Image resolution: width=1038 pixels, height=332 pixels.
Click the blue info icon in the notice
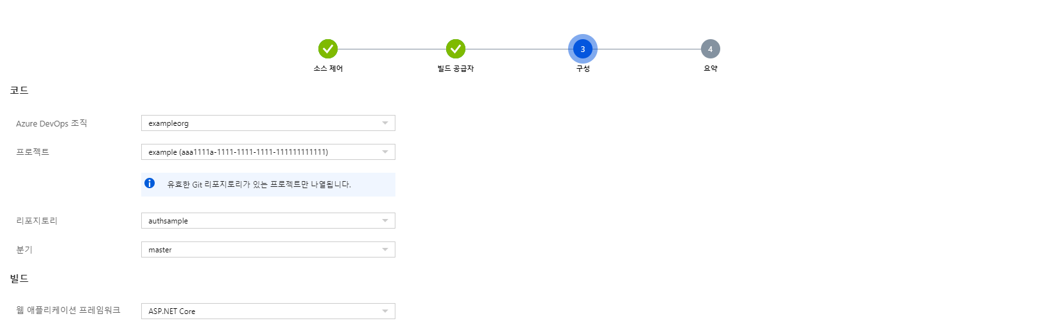tap(150, 184)
